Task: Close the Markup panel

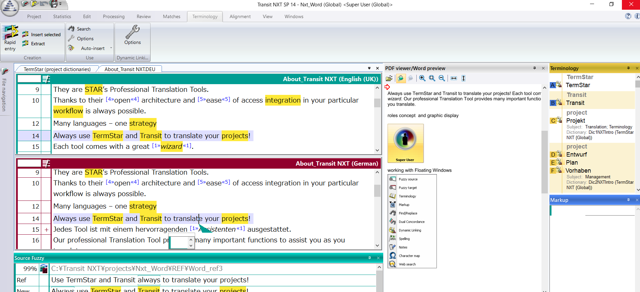Action: 637,200
